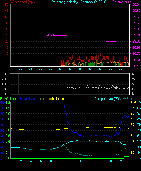Click the barometer value 29.50
141x171 pixels.
[x=136, y=23]
